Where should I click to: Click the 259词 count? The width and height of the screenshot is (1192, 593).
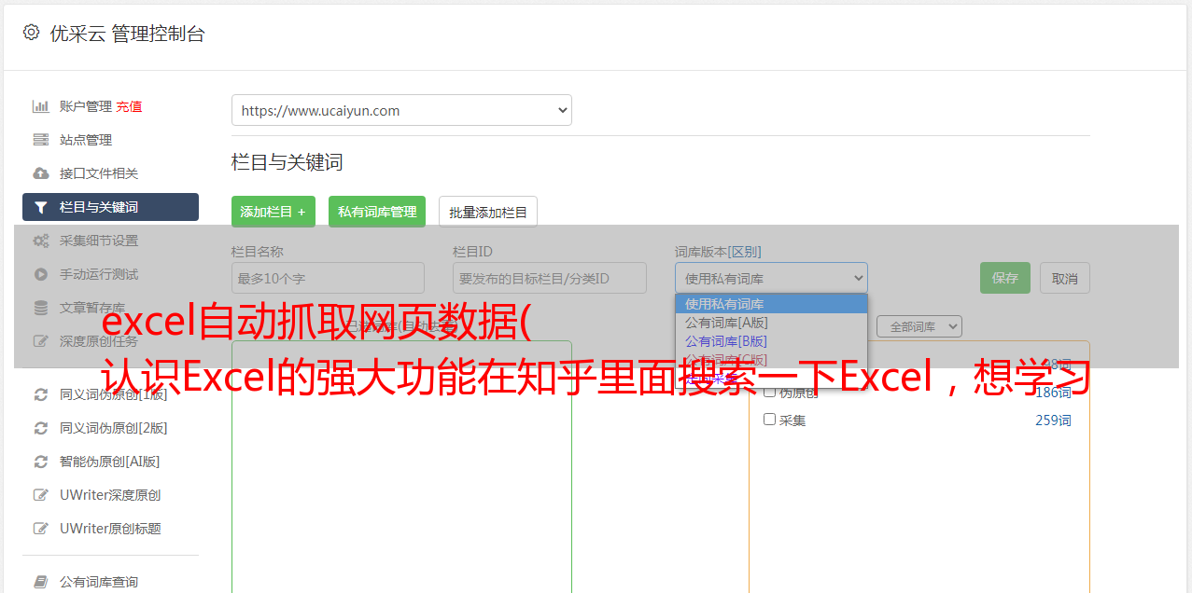pos(1053,421)
